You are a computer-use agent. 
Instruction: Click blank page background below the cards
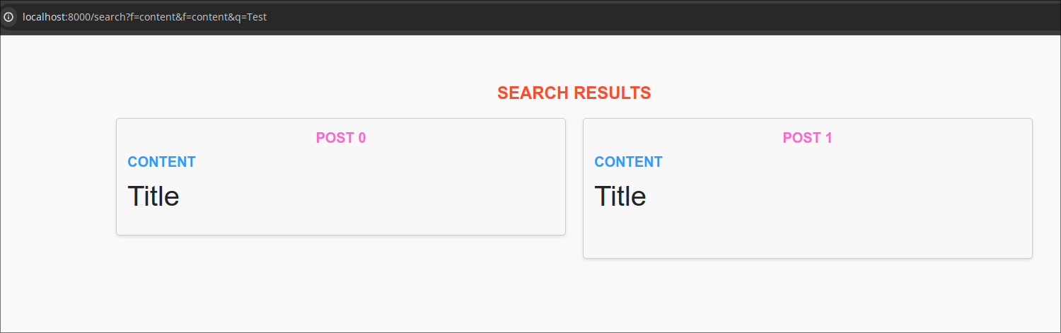[x=530, y=297]
